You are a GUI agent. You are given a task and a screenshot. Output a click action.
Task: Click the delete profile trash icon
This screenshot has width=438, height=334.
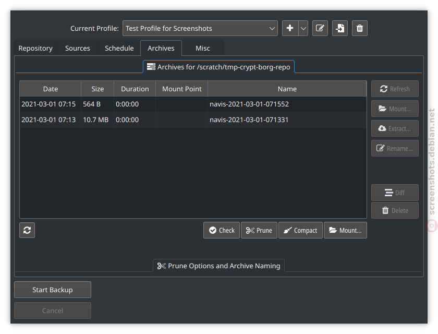(360, 28)
